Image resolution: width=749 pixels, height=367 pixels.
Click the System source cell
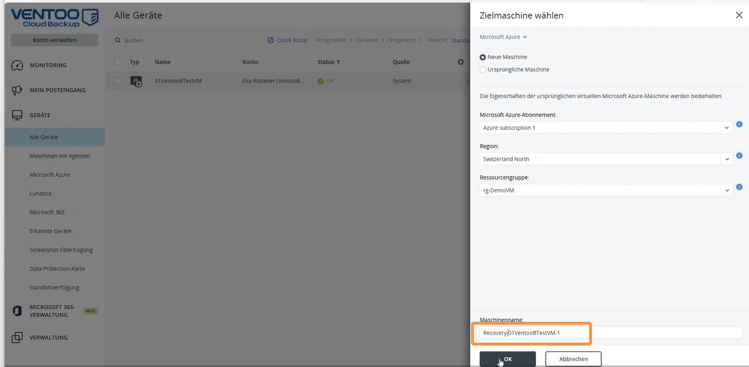(x=402, y=81)
